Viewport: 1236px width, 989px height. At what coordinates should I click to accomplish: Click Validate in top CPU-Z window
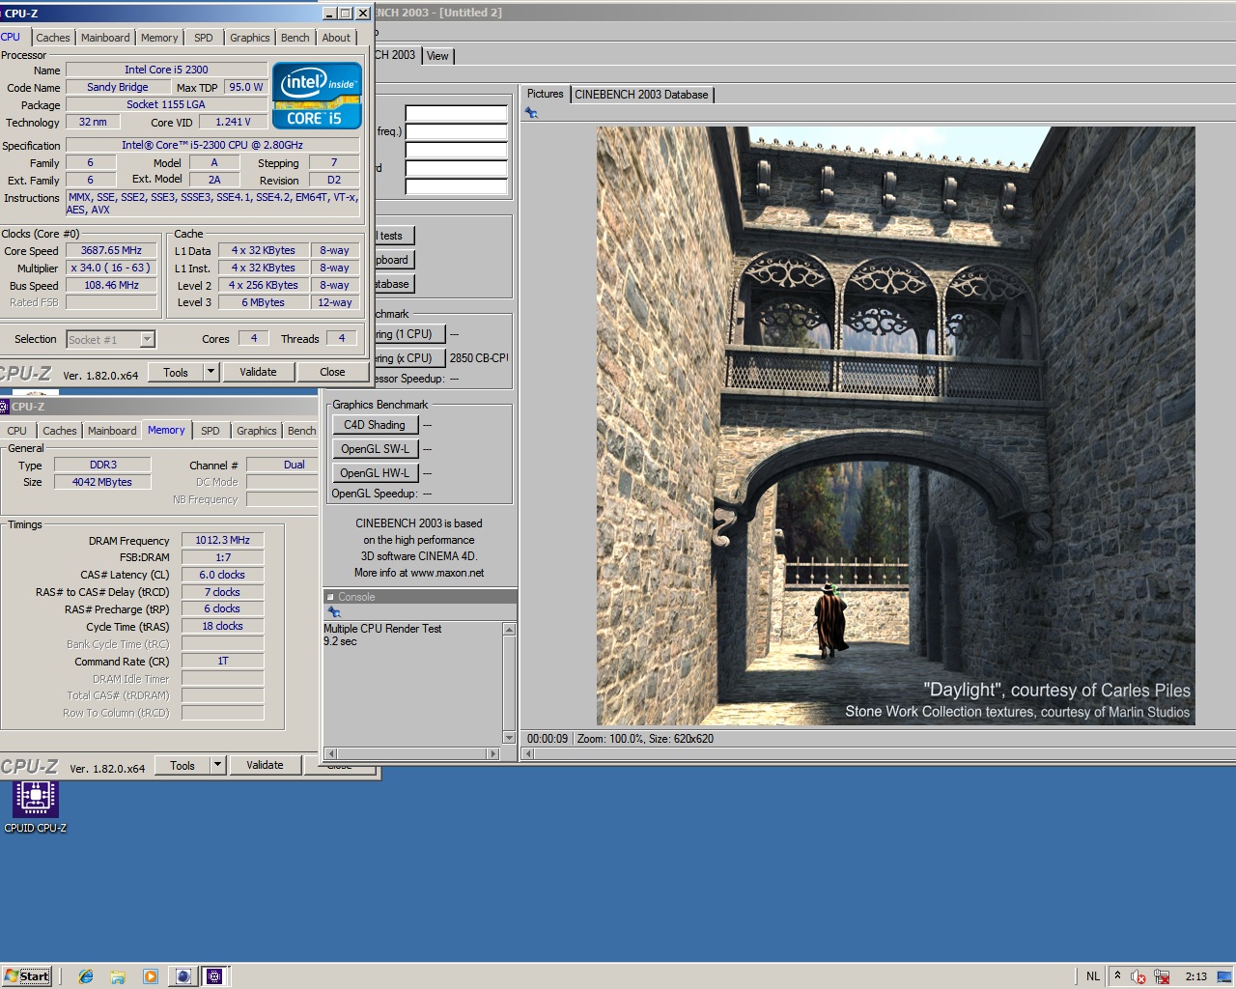258,372
